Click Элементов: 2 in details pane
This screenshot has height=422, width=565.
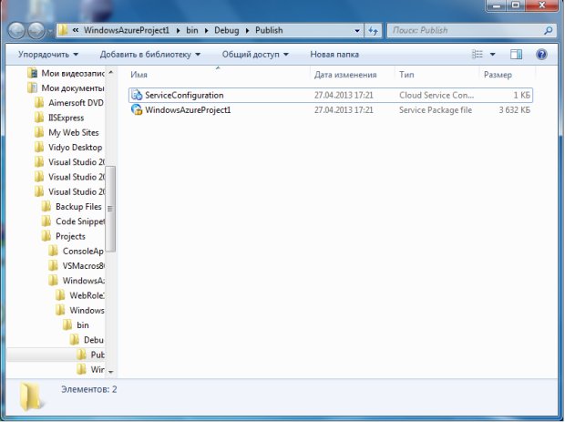coord(89,389)
